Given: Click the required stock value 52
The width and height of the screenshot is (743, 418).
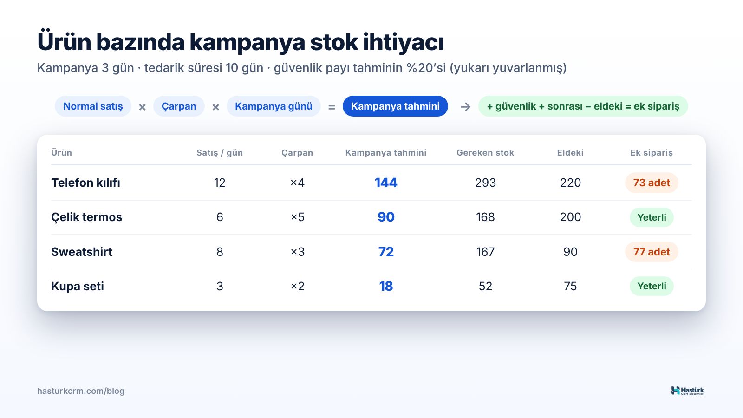Looking at the screenshot, I should pyautogui.click(x=485, y=286).
